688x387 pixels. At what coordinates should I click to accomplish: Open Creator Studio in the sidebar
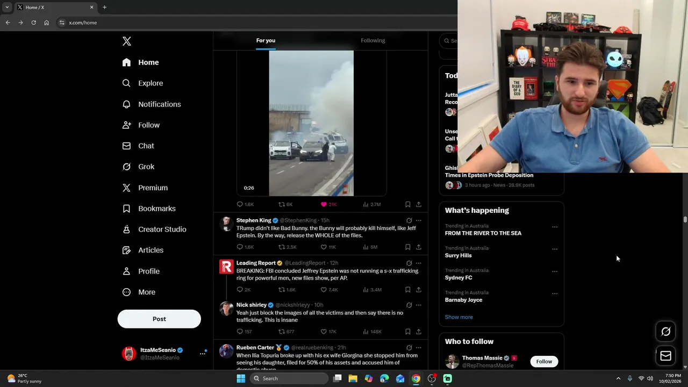click(x=154, y=229)
